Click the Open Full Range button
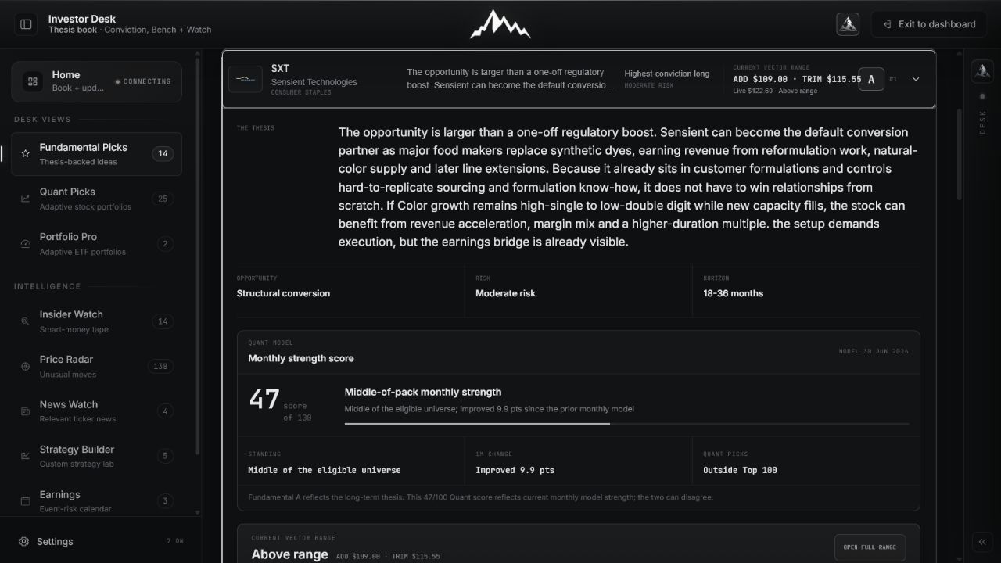The image size is (1001, 563). [x=870, y=547]
